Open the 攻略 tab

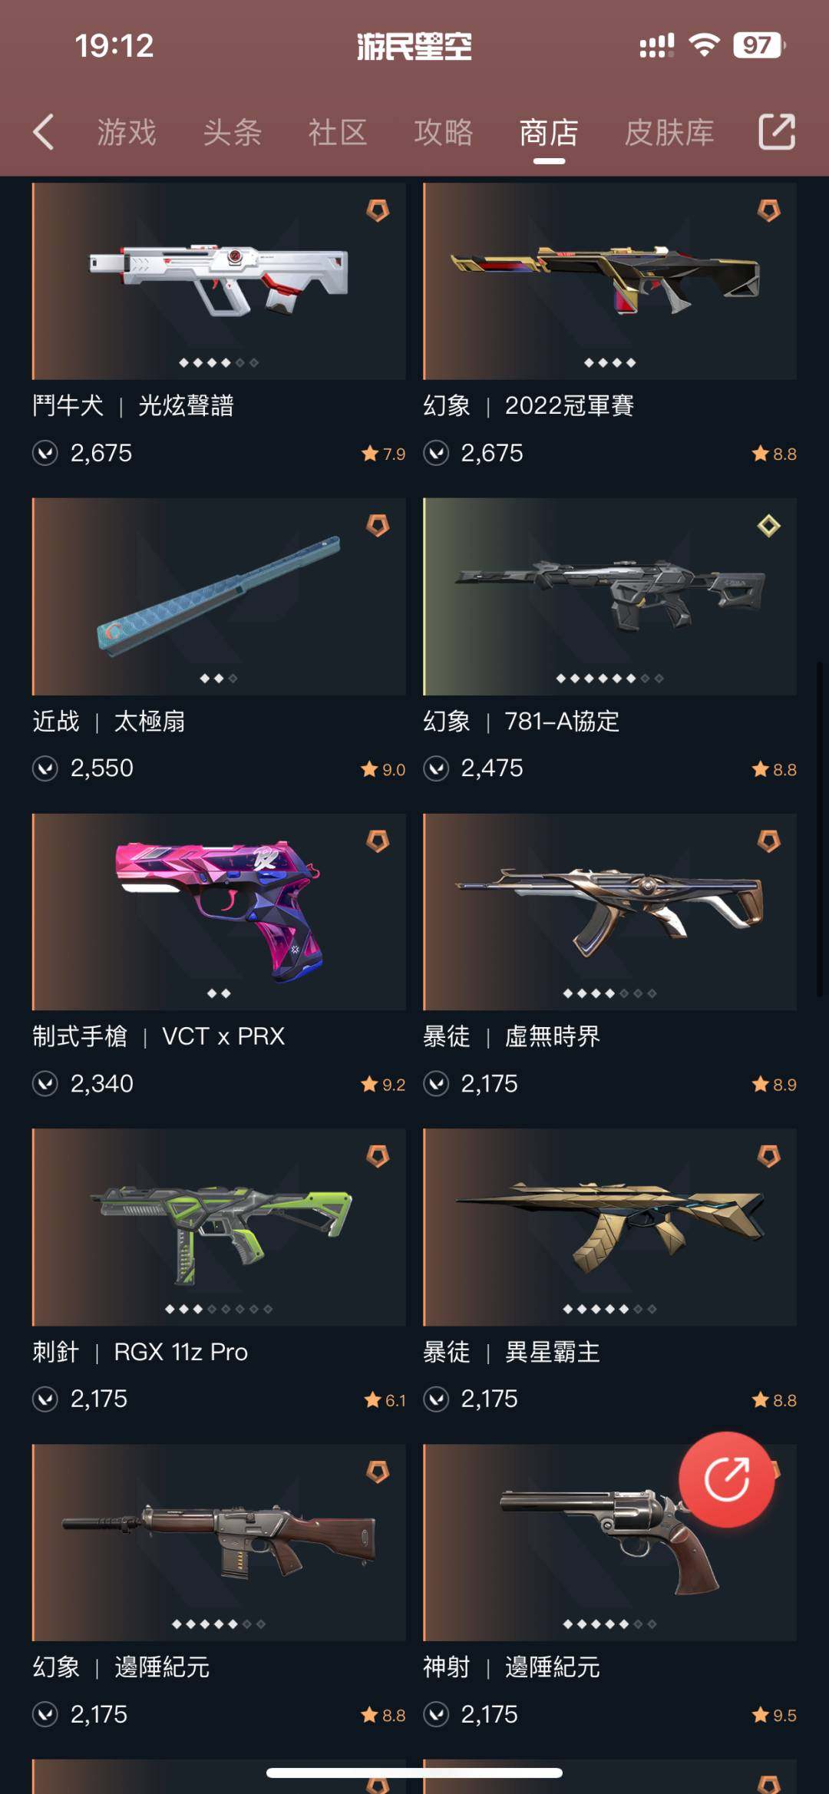(x=444, y=132)
